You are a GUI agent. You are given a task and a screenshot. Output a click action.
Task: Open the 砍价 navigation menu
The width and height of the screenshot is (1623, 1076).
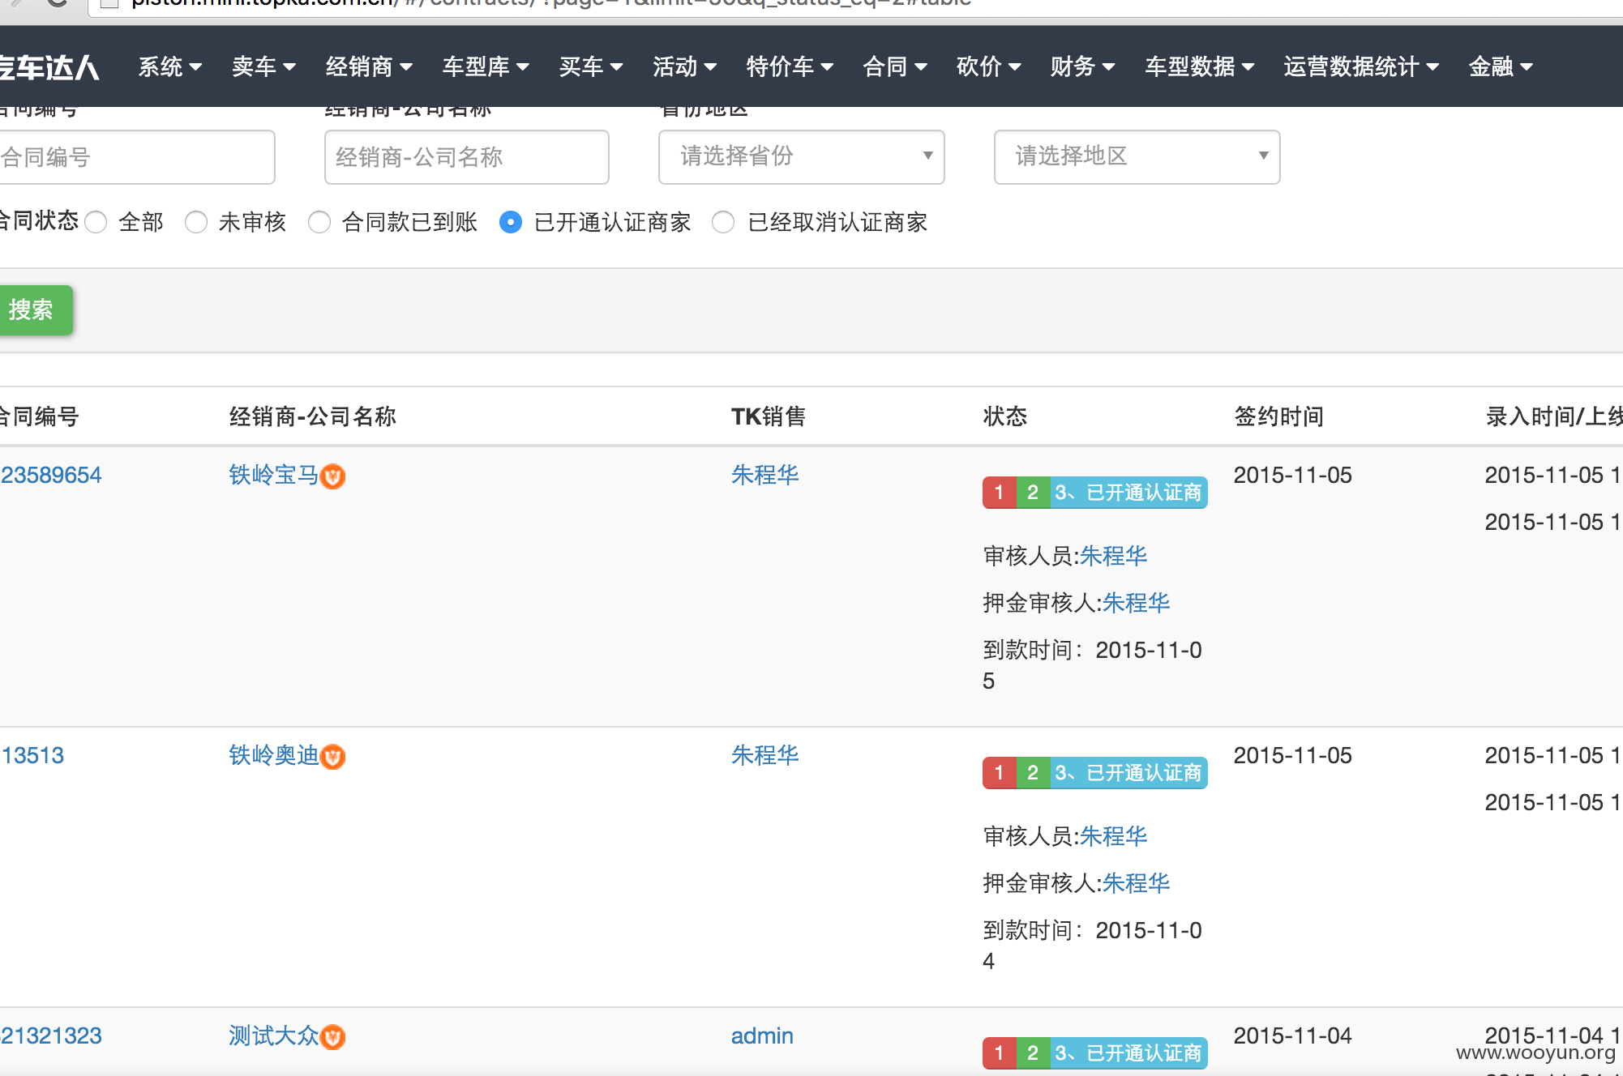coord(988,66)
